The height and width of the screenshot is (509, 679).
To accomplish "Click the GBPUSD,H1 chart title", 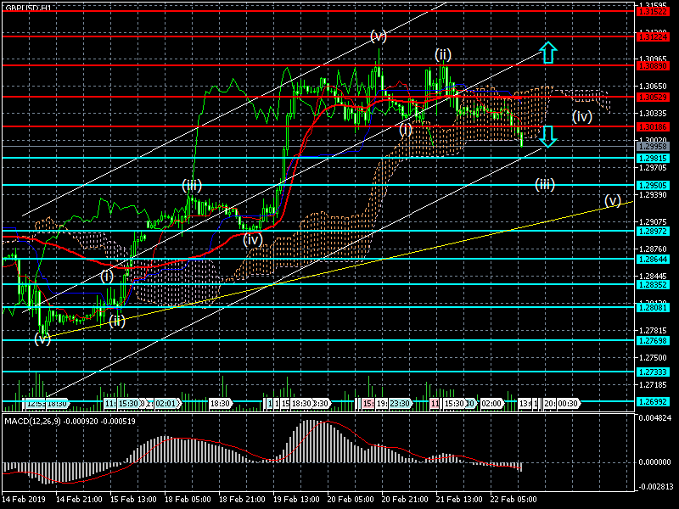I will point(28,8).
